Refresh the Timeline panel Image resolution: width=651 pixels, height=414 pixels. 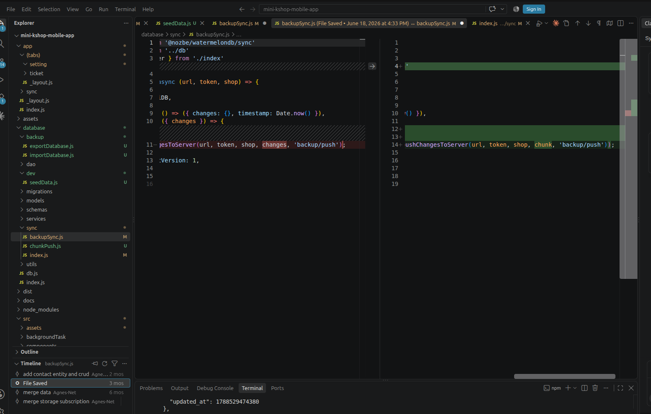(x=105, y=364)
